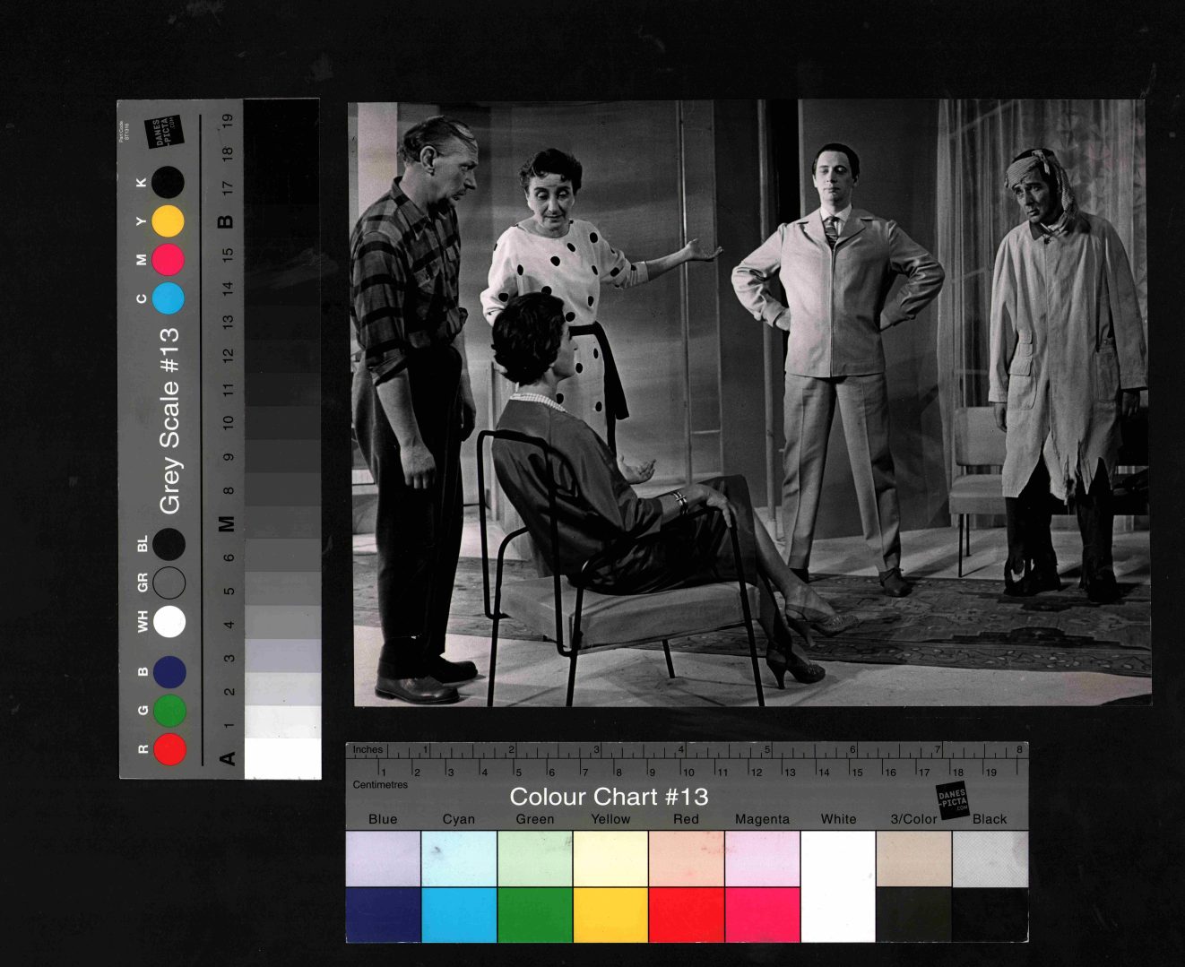Click the magenta circle labeled M

[168, 260]
